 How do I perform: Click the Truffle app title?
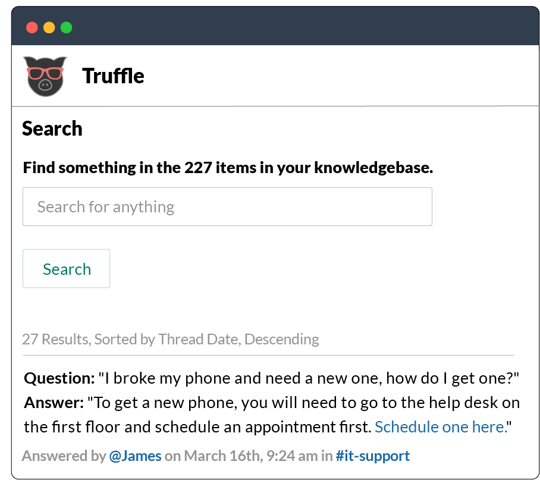[113, 76]
